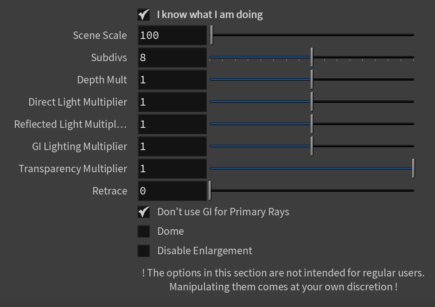Enable the Dome checkbox
This screenshot has width=435, height=307.
[x=144, y=232]
